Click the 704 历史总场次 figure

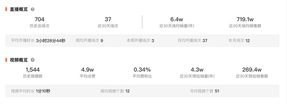40,22
